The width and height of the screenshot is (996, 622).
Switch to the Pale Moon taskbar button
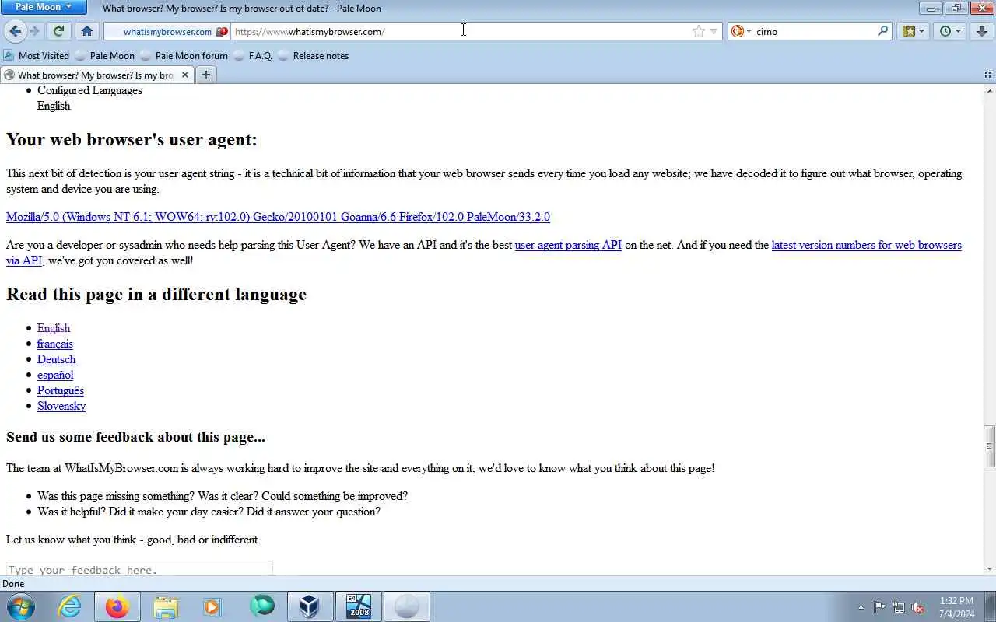[x=407, y=606]
